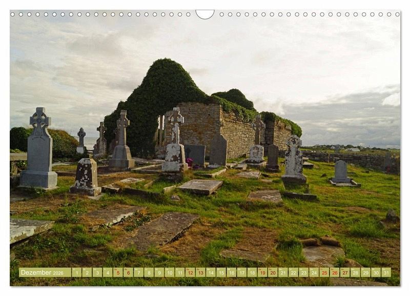Click the calendar's cemetery ruin photo
Screen dimensions: 410x296
(205, 148)
